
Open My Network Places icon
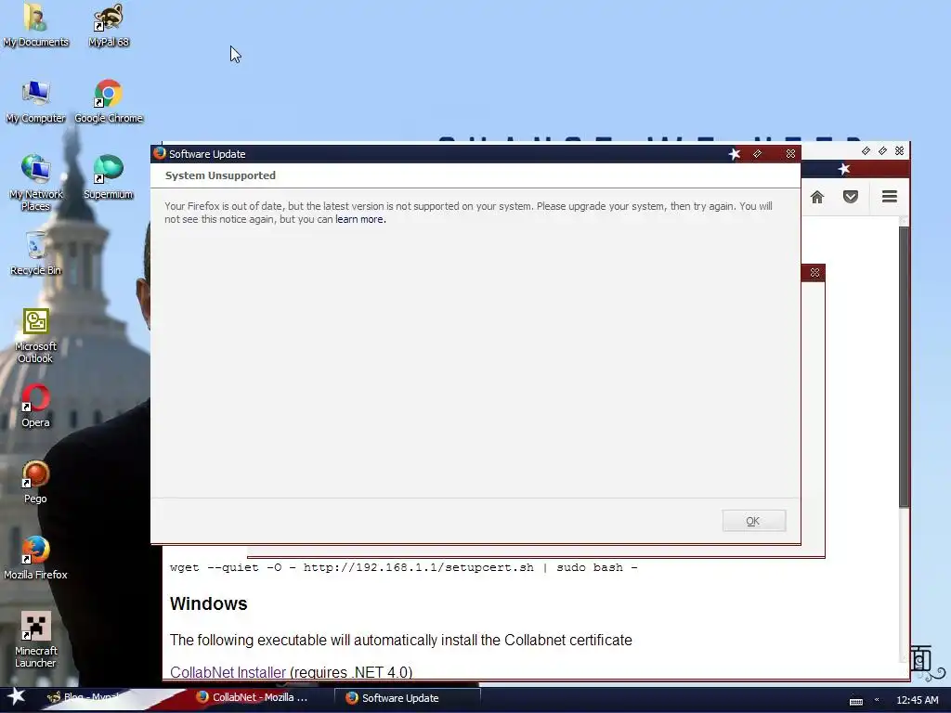[x=36, y=183]
